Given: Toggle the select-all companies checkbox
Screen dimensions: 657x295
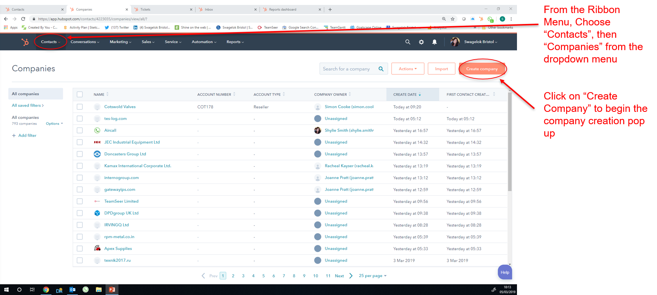Looking at the screenshot, I should pos(80,95).
